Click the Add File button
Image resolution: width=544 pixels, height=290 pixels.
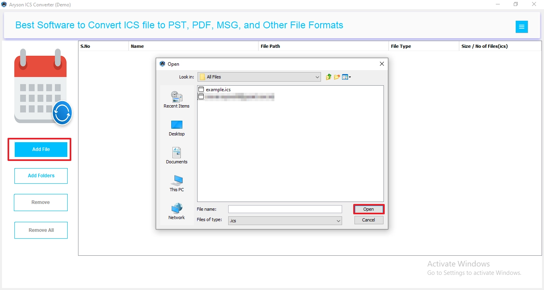[x=41, y=149]
